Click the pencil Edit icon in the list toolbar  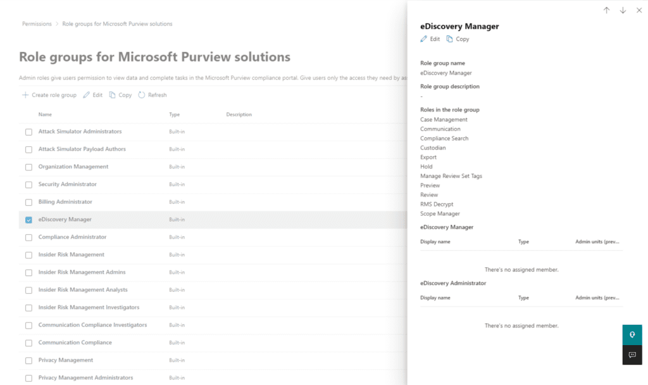coord(86,95)
